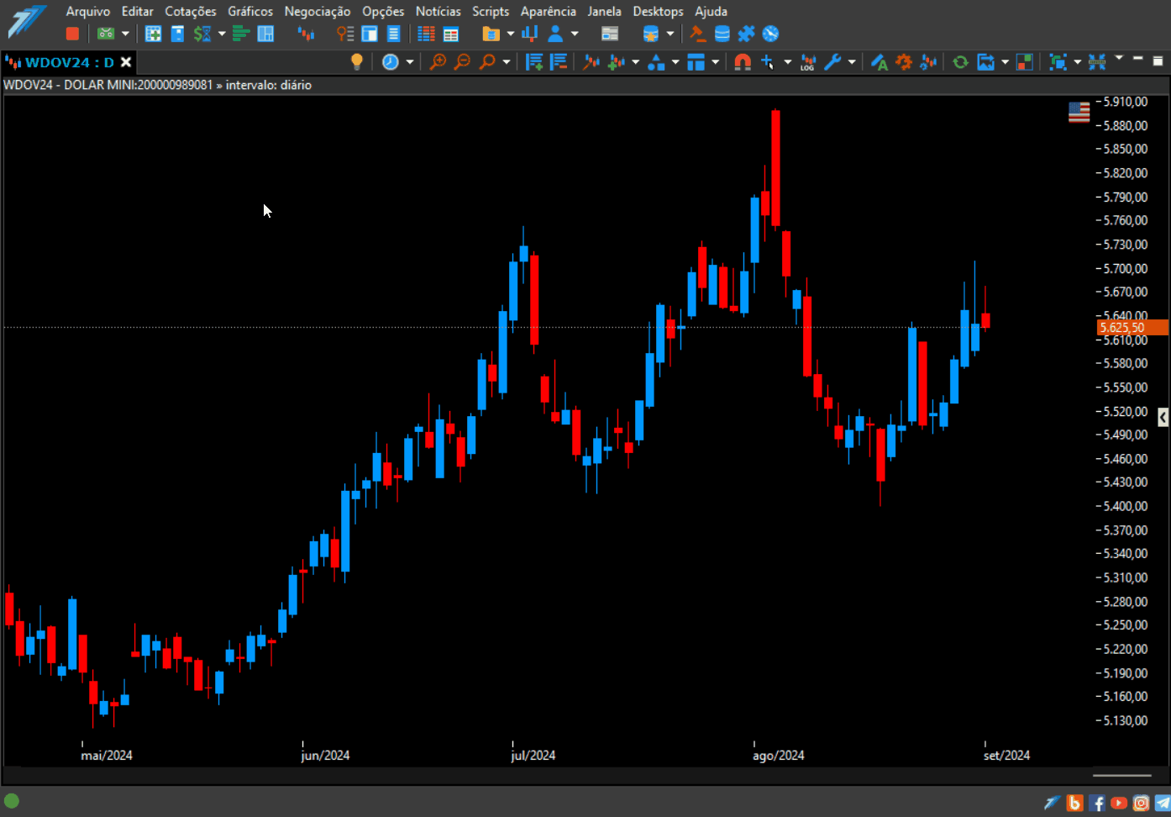Open dropdown beside the orange folder icon
This screenshot has height=817, width=1171.
(x=510, y=34)
